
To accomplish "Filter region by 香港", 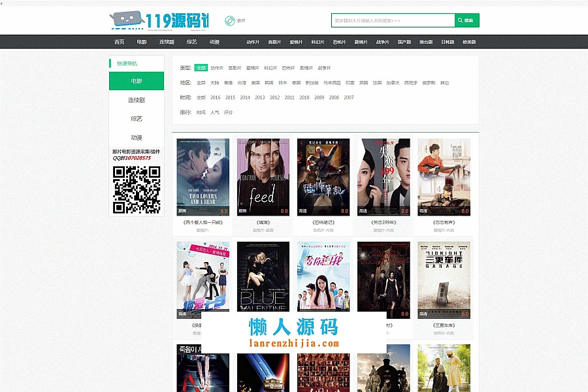I will click(229, 83).
